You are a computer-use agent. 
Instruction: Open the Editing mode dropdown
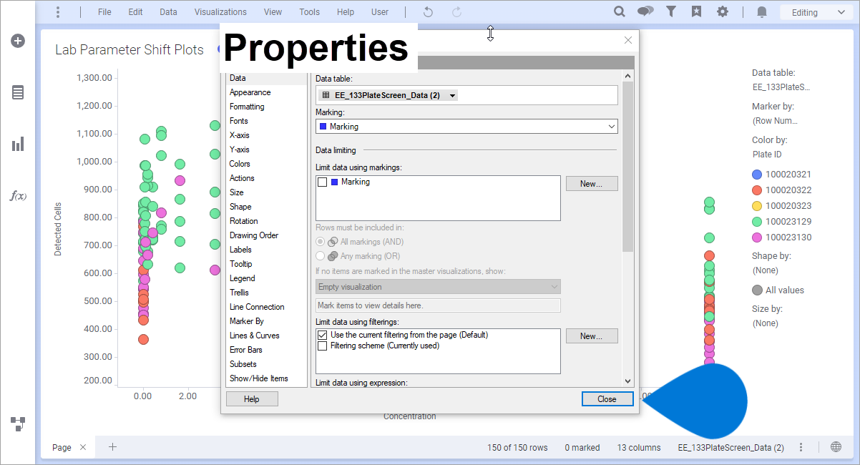click(816, 12)
